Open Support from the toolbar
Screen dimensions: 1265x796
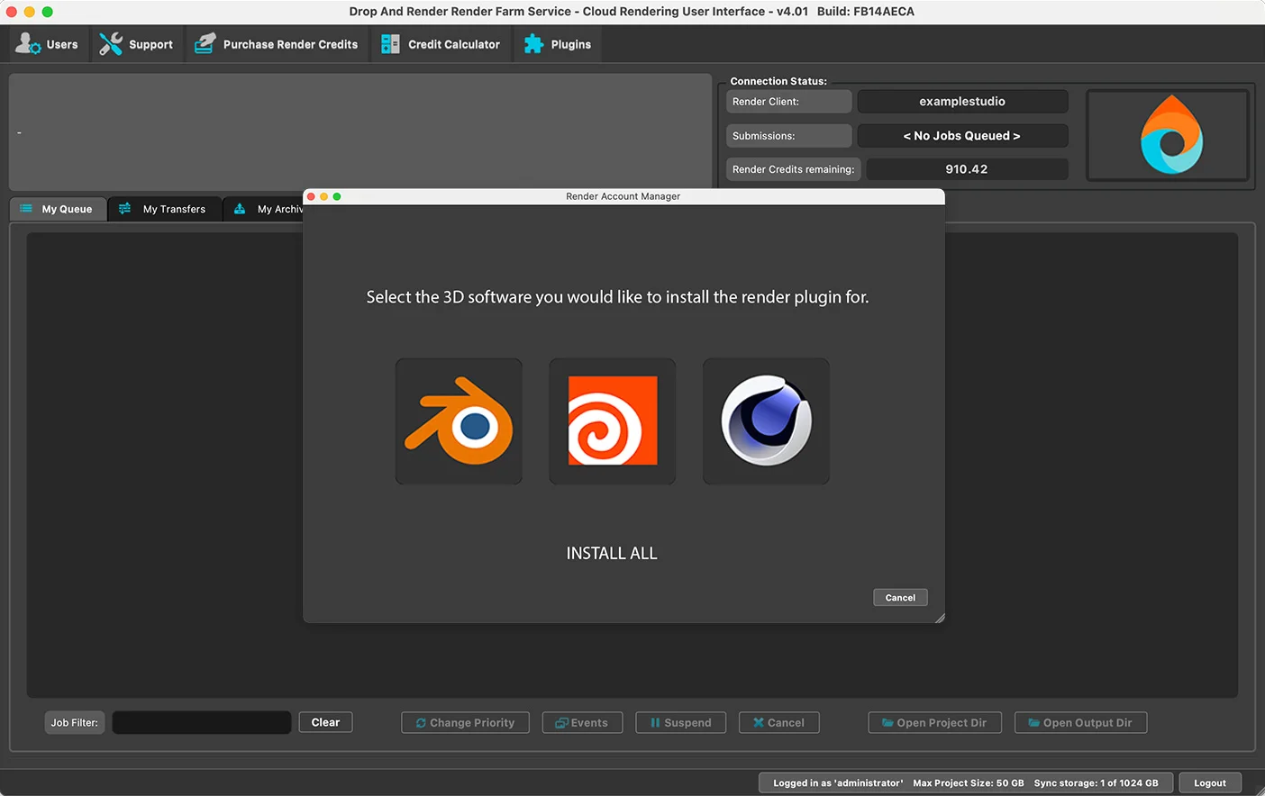point(137,44)
